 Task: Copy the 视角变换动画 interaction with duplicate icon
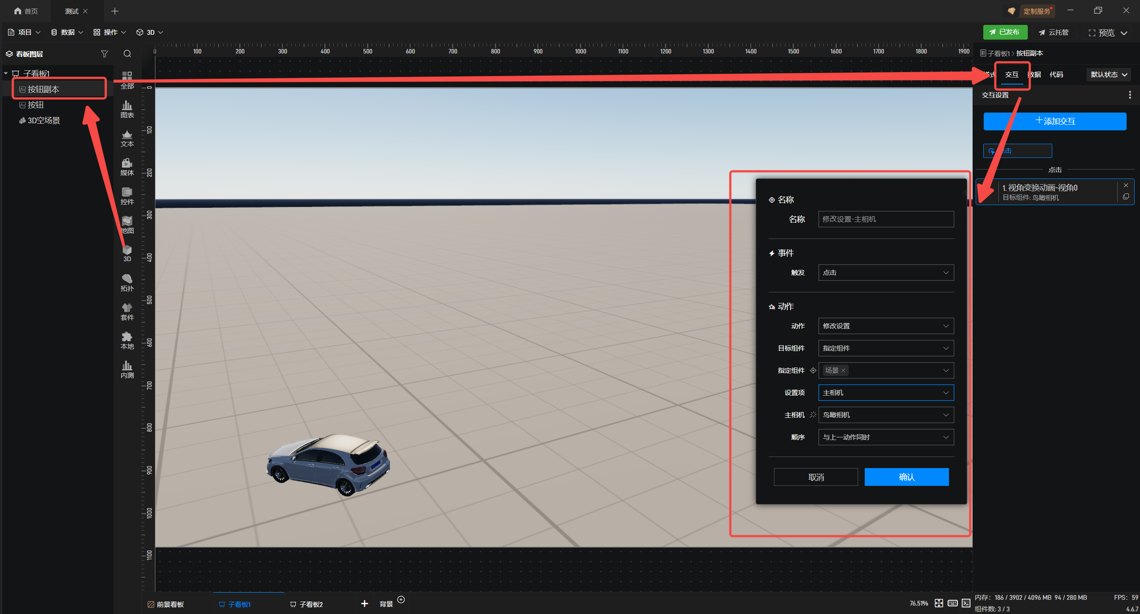click(x=1126, y=197)
